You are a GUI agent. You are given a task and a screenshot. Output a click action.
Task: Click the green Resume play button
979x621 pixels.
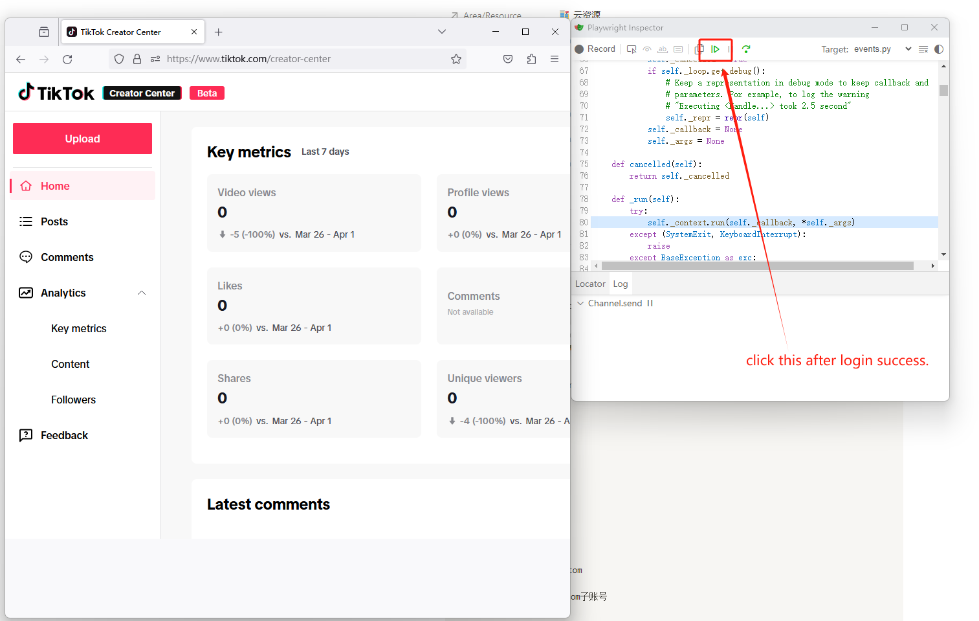pos(716,49)
